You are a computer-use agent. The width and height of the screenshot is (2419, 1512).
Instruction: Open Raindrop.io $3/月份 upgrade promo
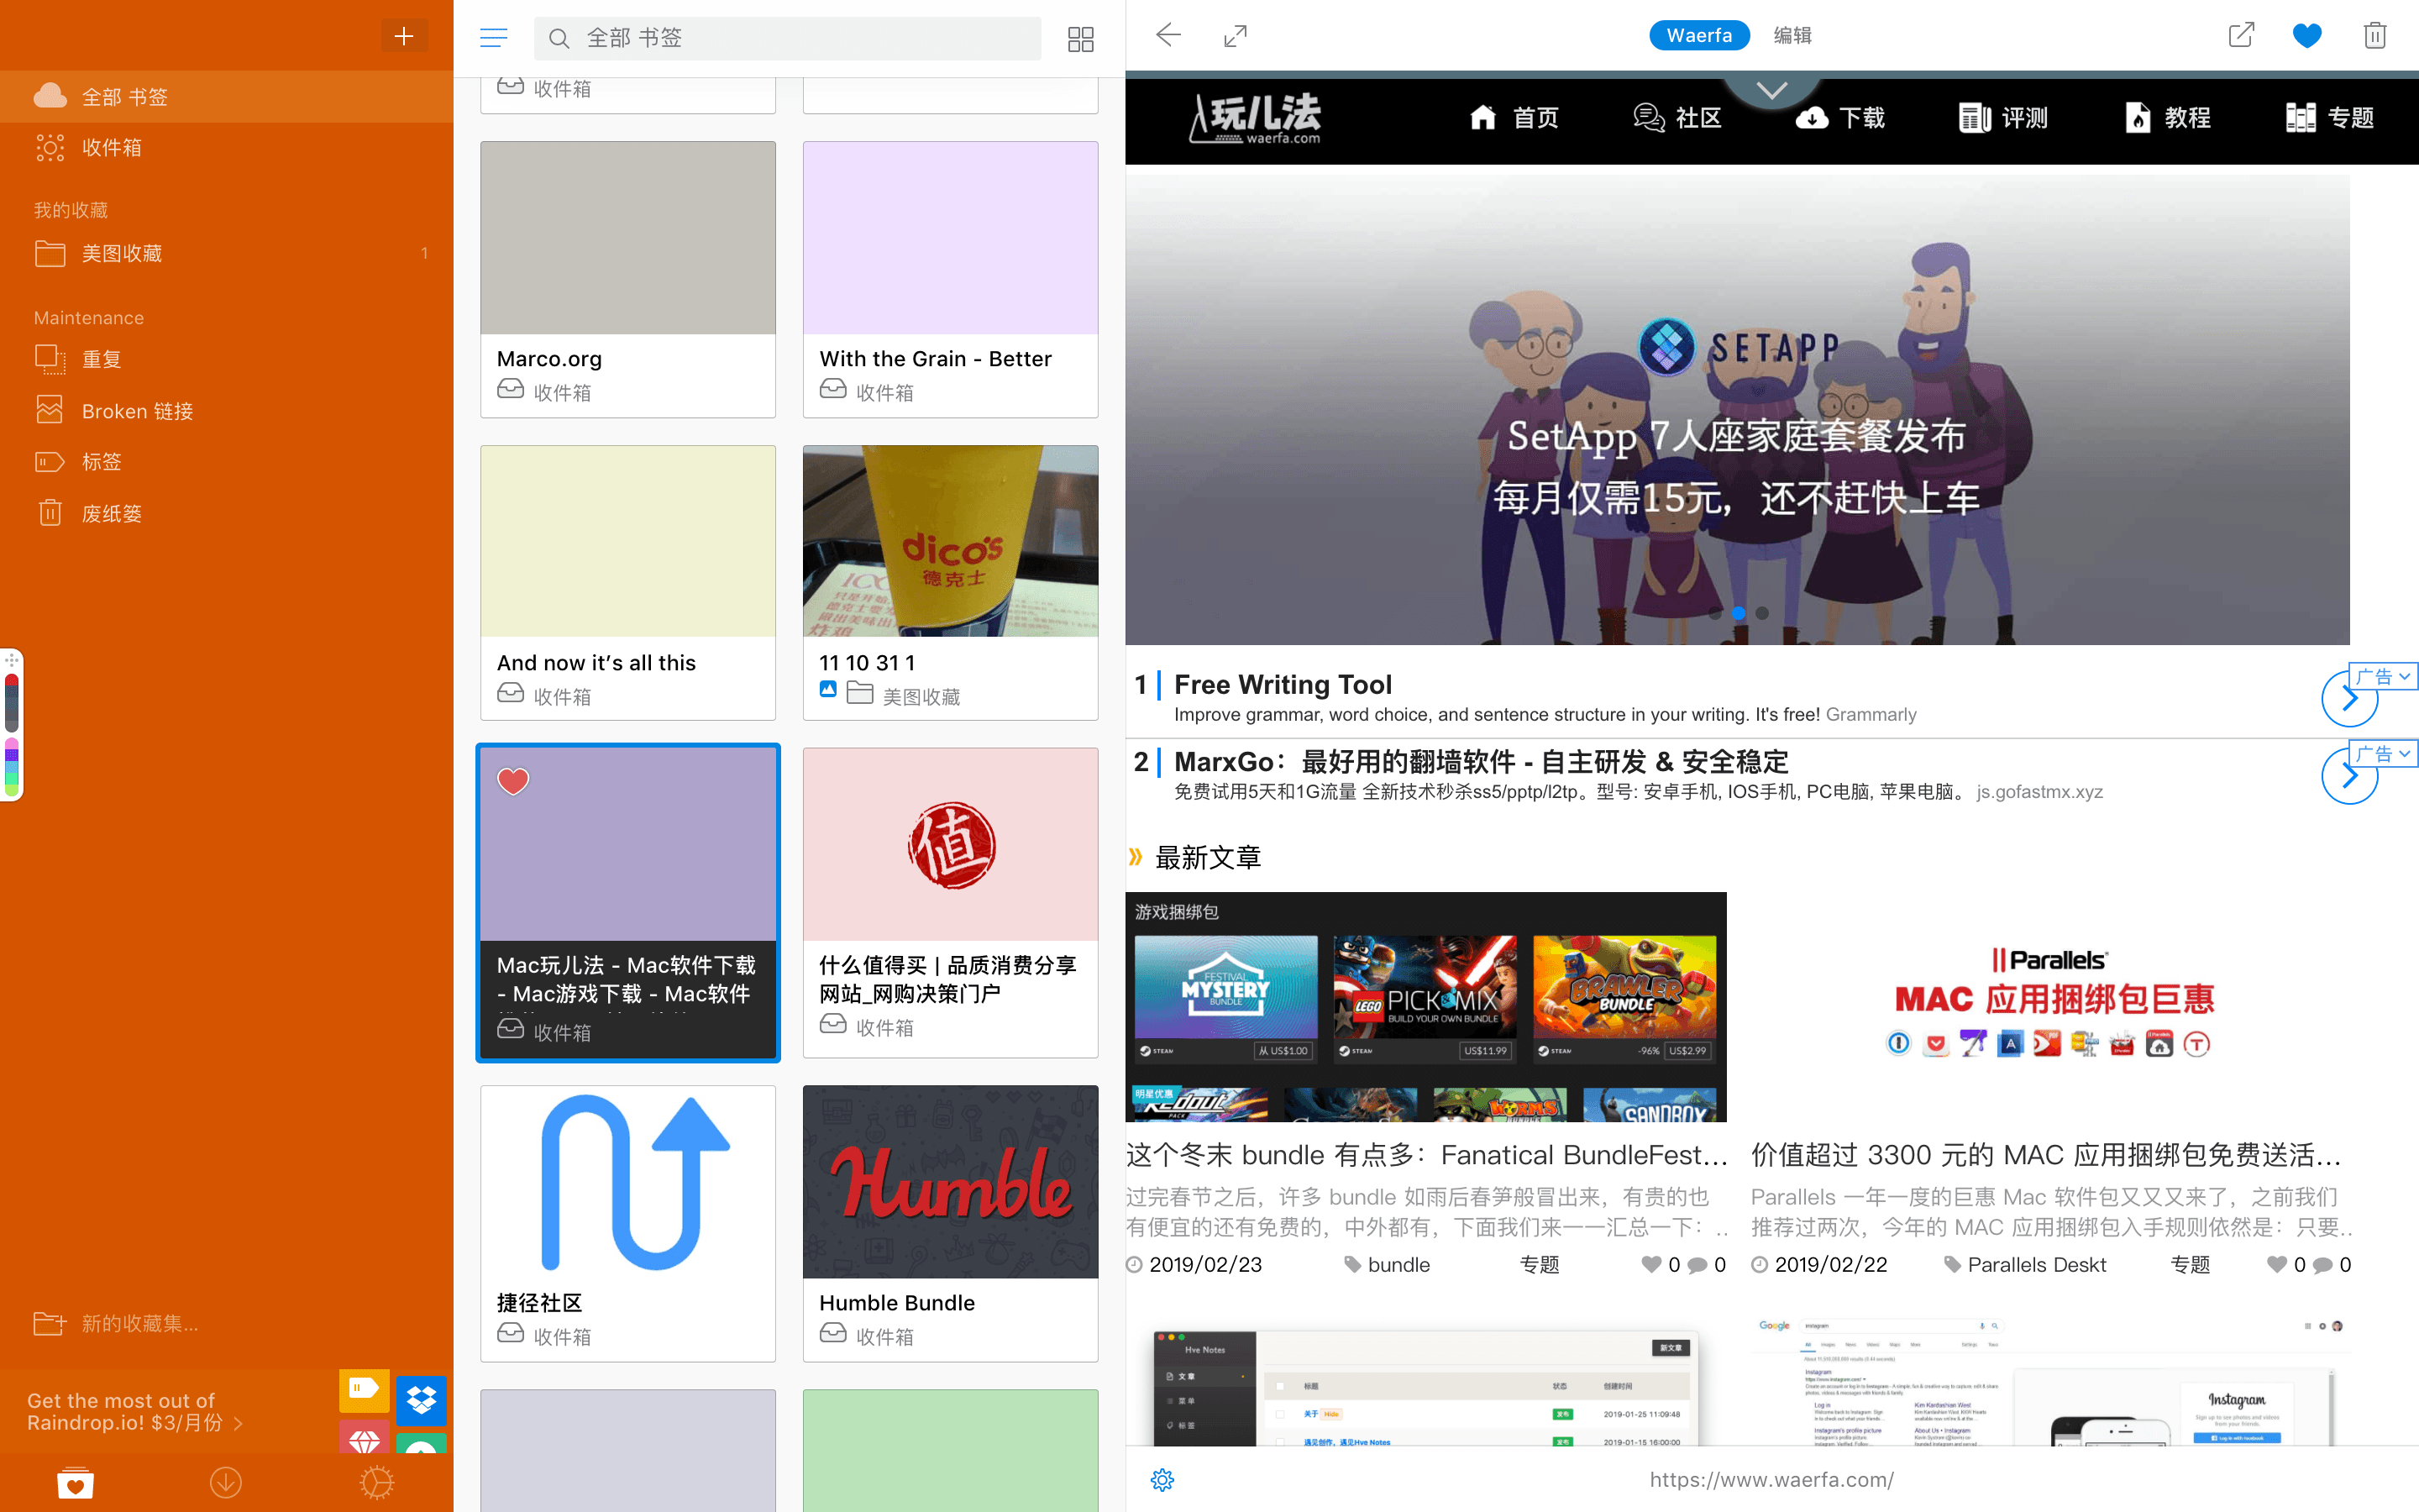[135, 1411]
